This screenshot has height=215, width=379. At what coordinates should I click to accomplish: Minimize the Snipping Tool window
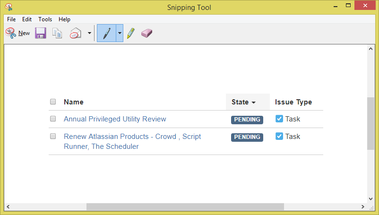pyautogui.click(x=336, y=6)
